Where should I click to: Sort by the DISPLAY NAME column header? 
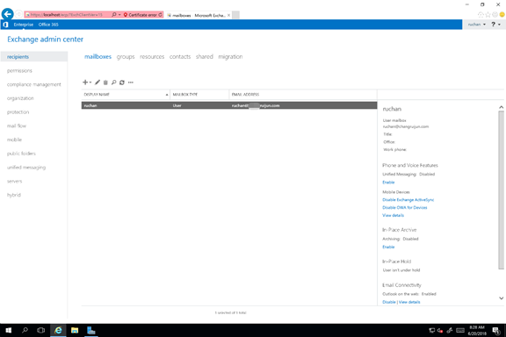(126, 95)
